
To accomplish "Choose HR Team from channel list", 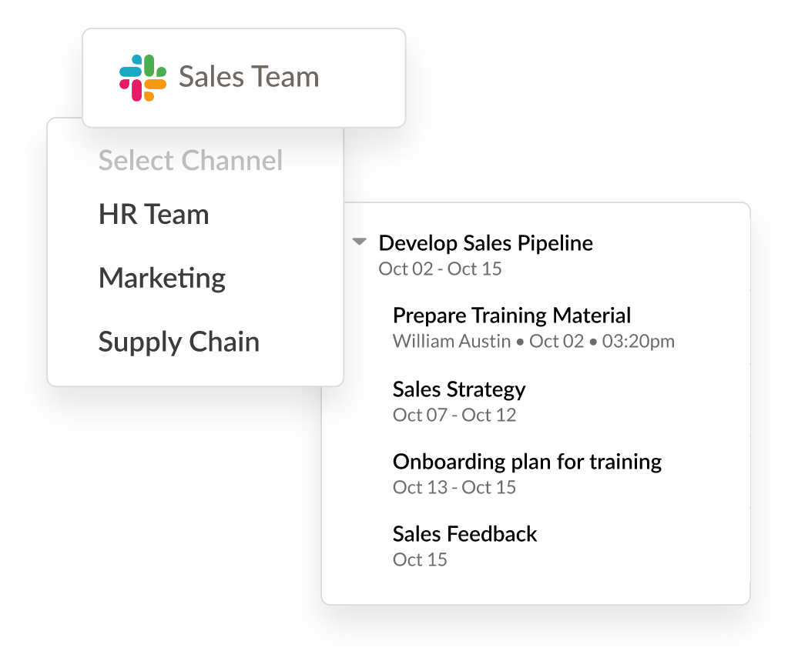I will click(x=153, y=214).
